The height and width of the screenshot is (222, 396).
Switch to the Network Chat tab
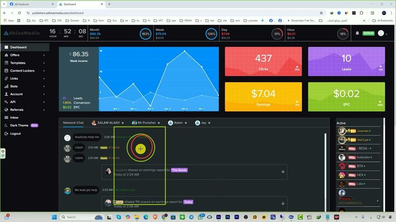pyautogui.click(x=73, y=123)
